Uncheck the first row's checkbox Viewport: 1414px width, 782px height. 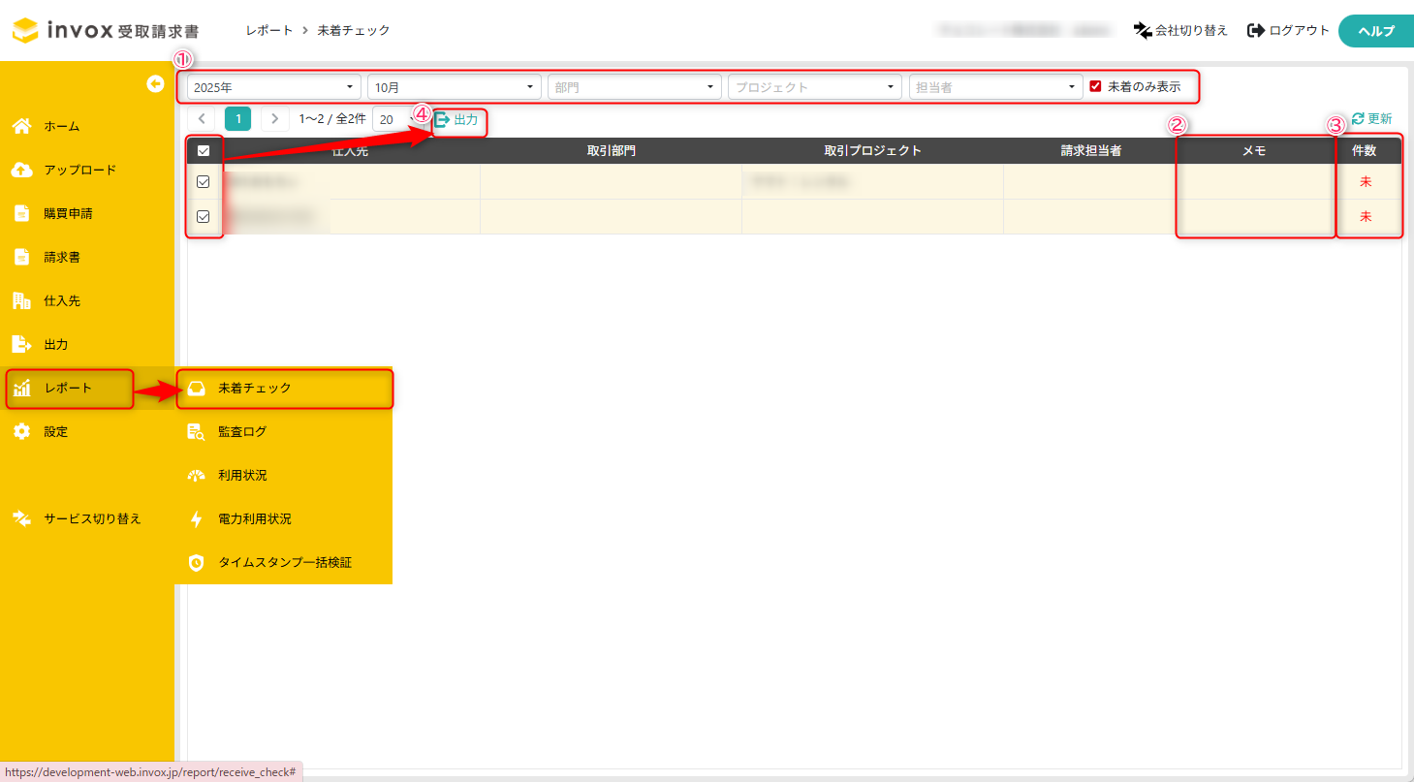point(204,181)
